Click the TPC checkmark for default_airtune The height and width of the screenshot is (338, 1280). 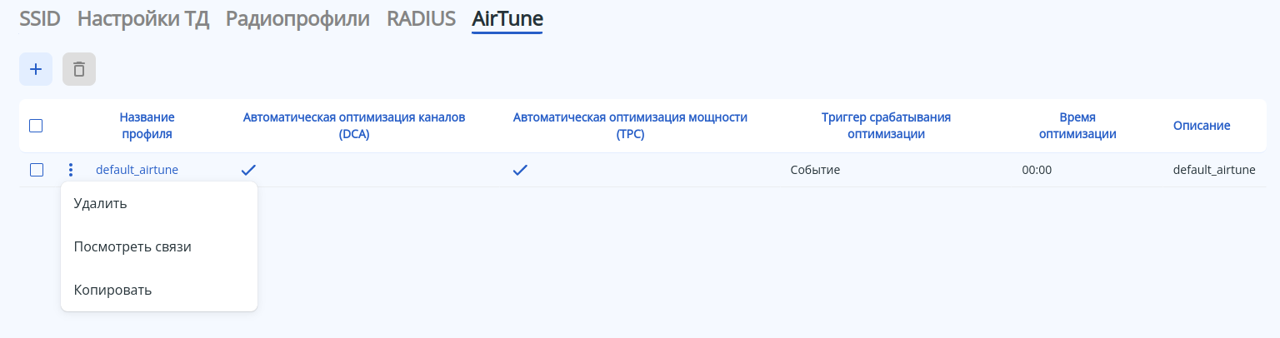tap(520, 170)
